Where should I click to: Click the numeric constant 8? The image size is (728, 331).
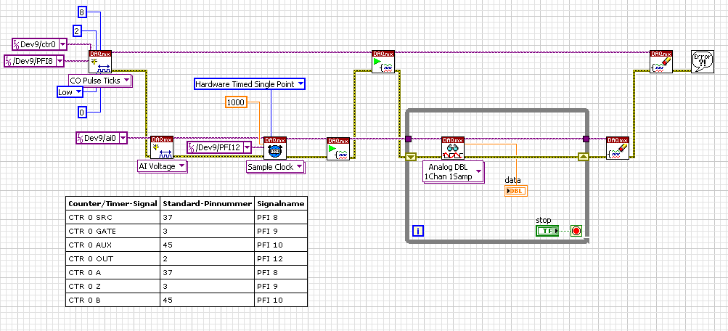(81, 13)
